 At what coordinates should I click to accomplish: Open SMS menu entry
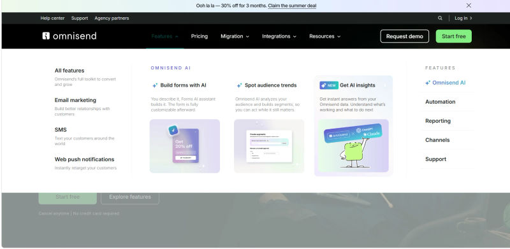[61, 130]
